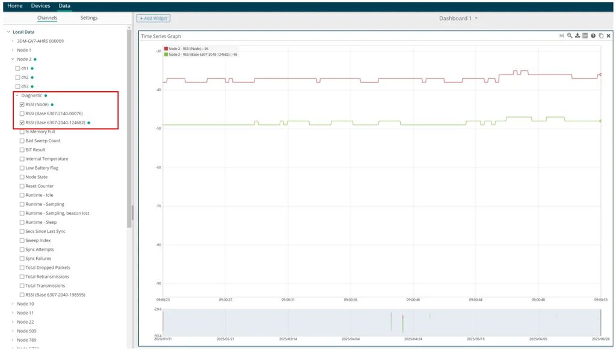Click the zoom magnifier icon in graph header
The width and height of the screenshot is (616, 350).
[570, 36]
